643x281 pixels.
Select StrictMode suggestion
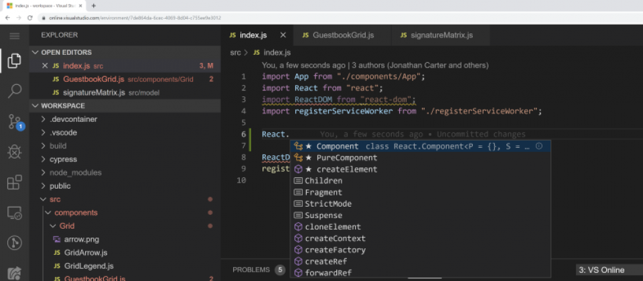click(x=421, y=203)
